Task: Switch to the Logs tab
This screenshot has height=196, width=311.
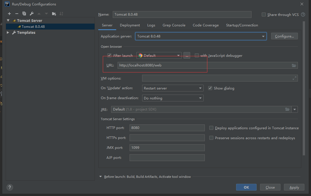Action: 151,25
